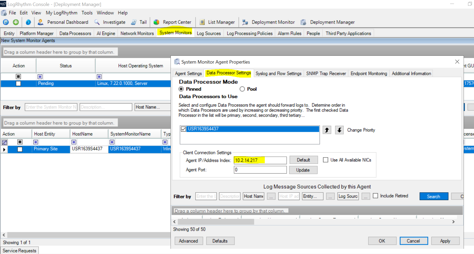This screenshot has height=254, width=474.
Task: Click the Apply button
Action: (x=445, y=241)
